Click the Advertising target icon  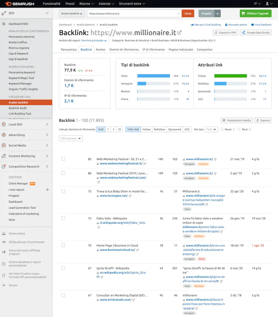(3, 135)
